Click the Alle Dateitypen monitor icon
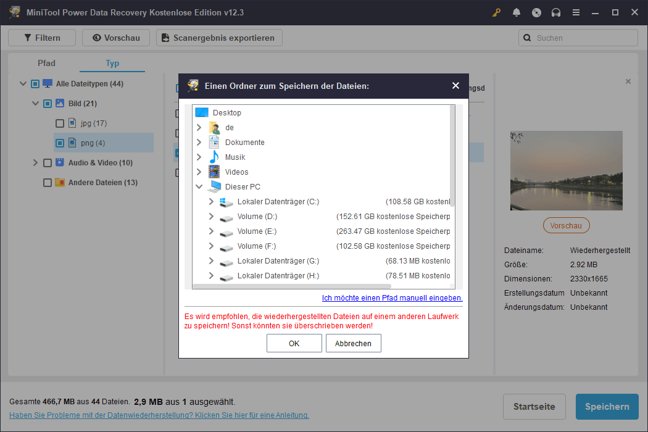 48,83
